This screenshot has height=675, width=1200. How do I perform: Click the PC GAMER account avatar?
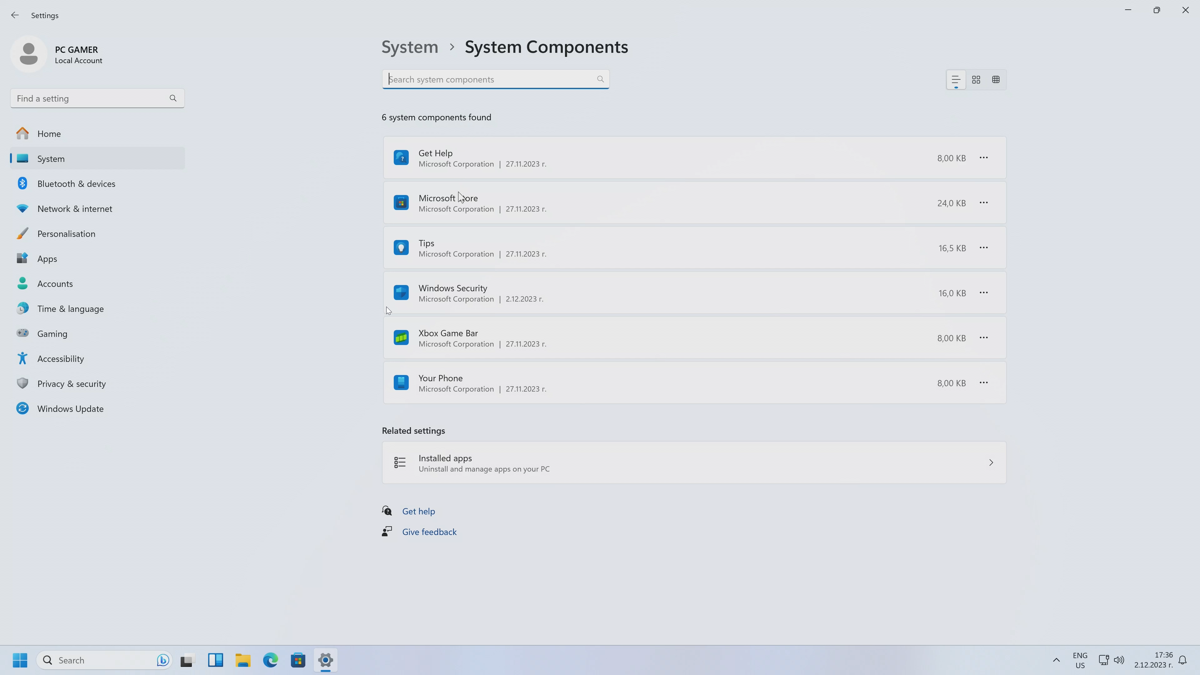coord(28,54)
